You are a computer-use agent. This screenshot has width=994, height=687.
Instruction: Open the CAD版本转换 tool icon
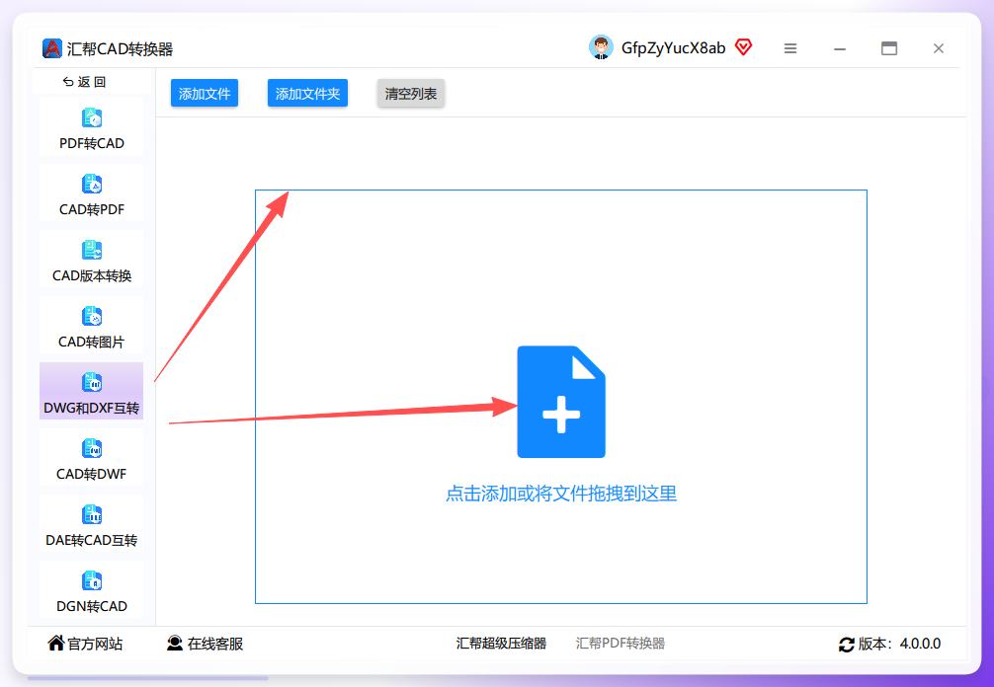click(x=92, y=250)
